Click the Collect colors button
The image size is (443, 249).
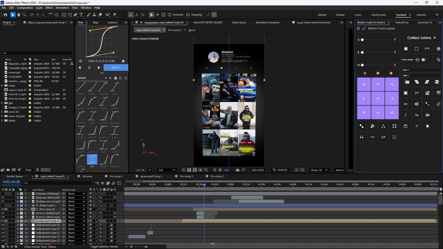pos(419,38)
